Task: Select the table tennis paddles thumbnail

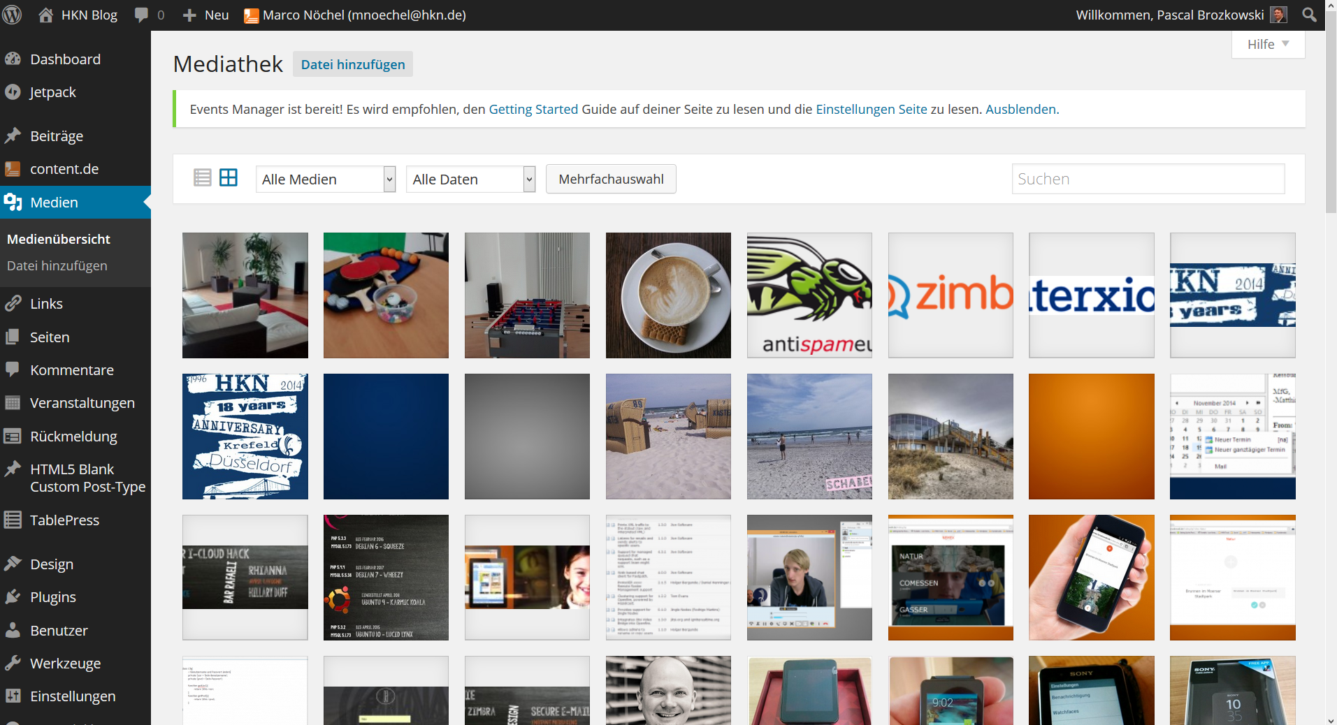Action: click(386, 295)
